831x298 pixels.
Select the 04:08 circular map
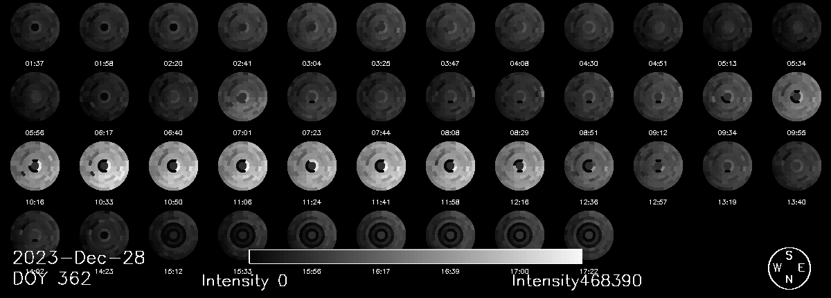[x=519, y=28]
